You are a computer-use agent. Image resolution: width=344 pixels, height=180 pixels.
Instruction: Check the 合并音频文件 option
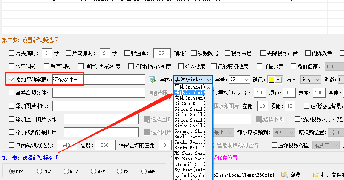pyautogui.click(x=12, y=93)
